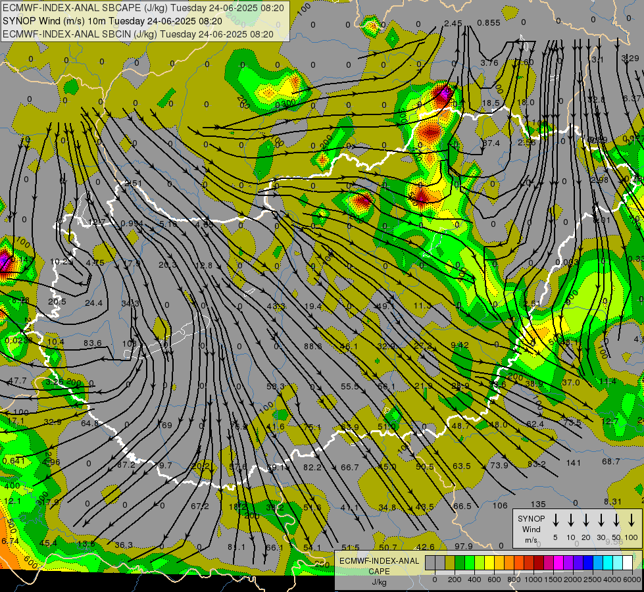This screenshot has height=592, width=644.
Task: Pick the pure blue swatch in the CAPE legend
Action: 587,562
